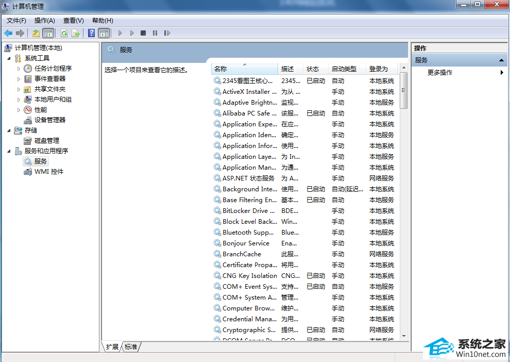Toggle the show/hide action pane icon
510x362 pixels.
coord(104,33)
